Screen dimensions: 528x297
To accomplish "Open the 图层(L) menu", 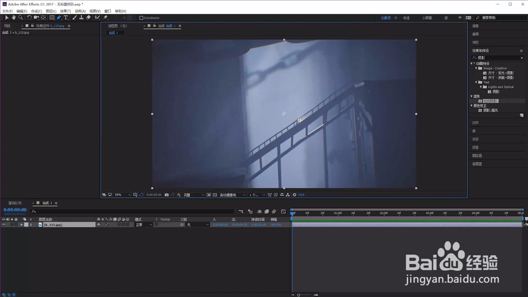I will click(51, 11).
